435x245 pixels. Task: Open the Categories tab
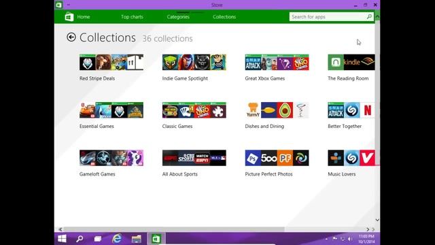tap(178, 17)
